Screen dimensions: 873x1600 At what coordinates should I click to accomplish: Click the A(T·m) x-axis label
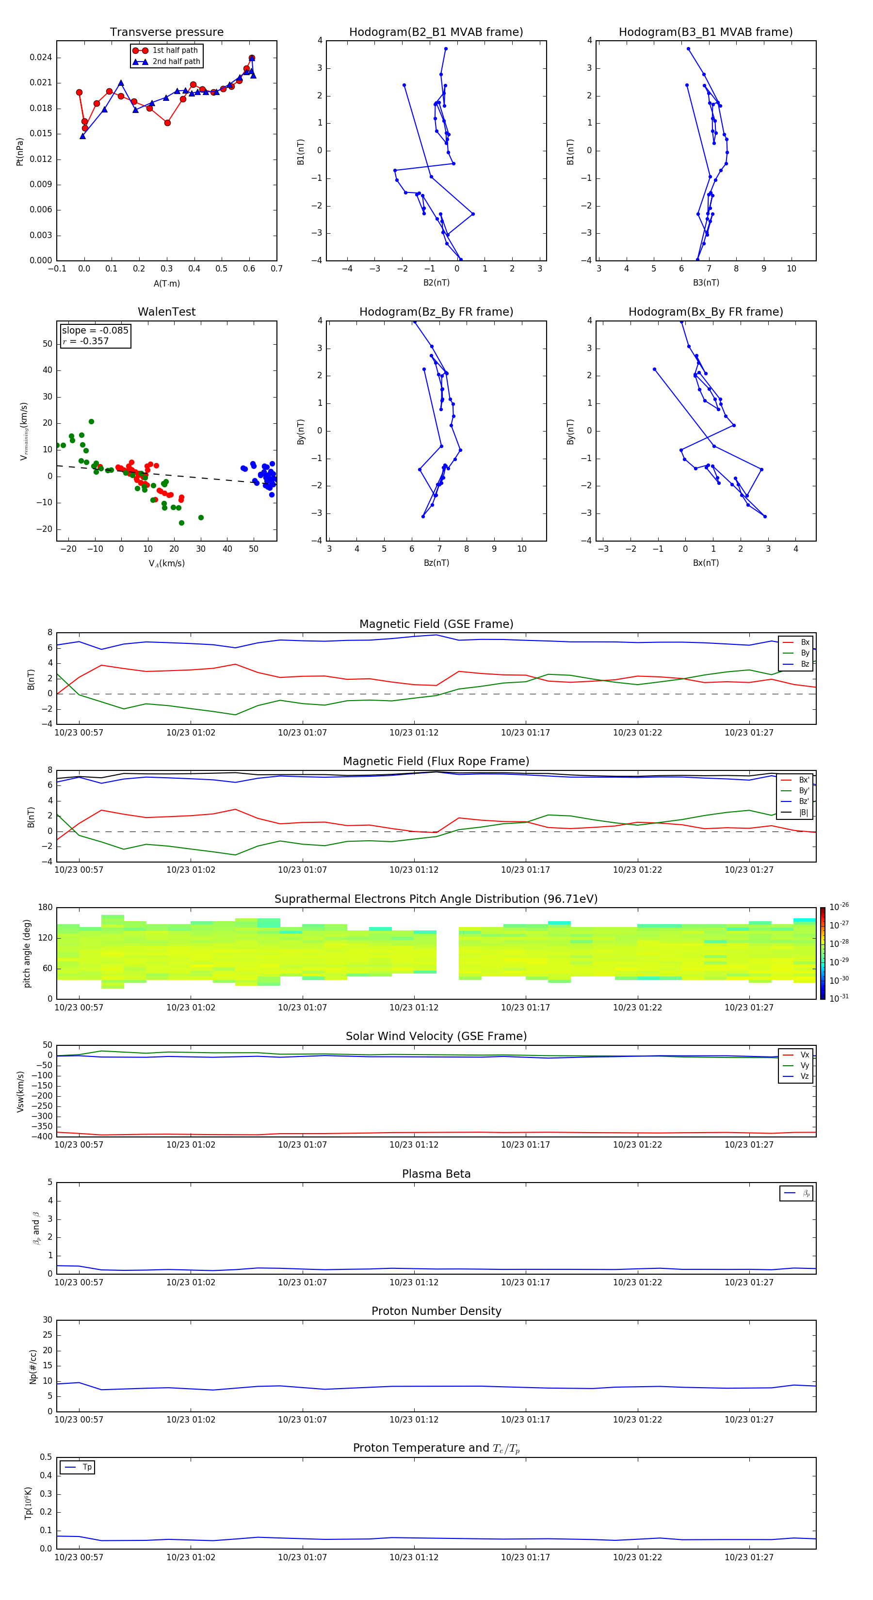point(166,283)
